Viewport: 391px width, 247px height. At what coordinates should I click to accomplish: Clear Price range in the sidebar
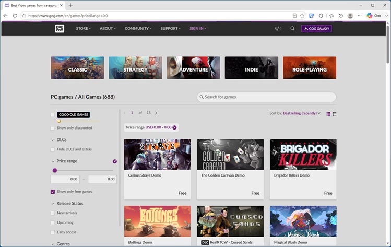pos(115,161)
